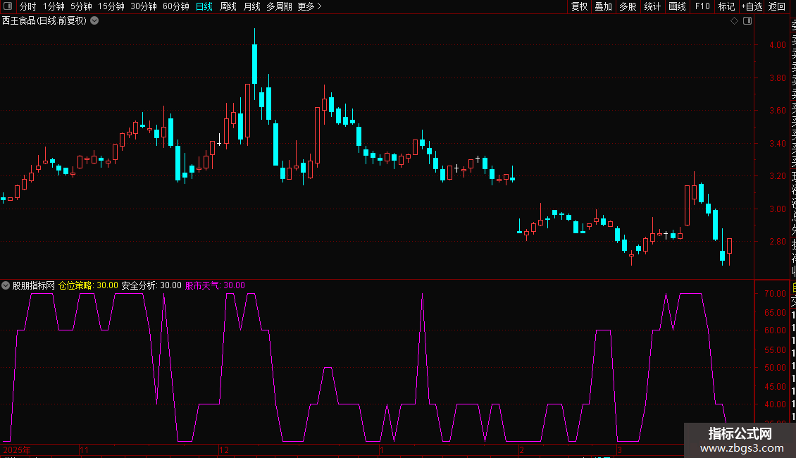The height and width of the screenshot is (458, 796).
Task: Click the 70.00 indicator axis label
Action: pos(775,294)
